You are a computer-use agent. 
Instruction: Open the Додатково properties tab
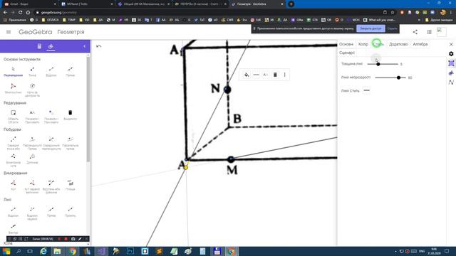click(x=398, y=44)
